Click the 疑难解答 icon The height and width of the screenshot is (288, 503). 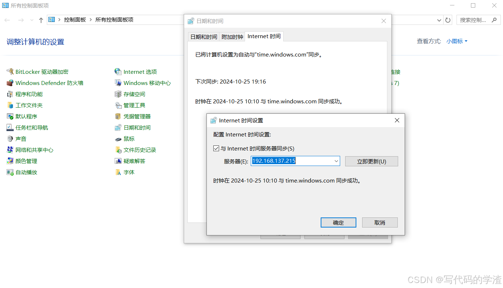pos(118,161)
